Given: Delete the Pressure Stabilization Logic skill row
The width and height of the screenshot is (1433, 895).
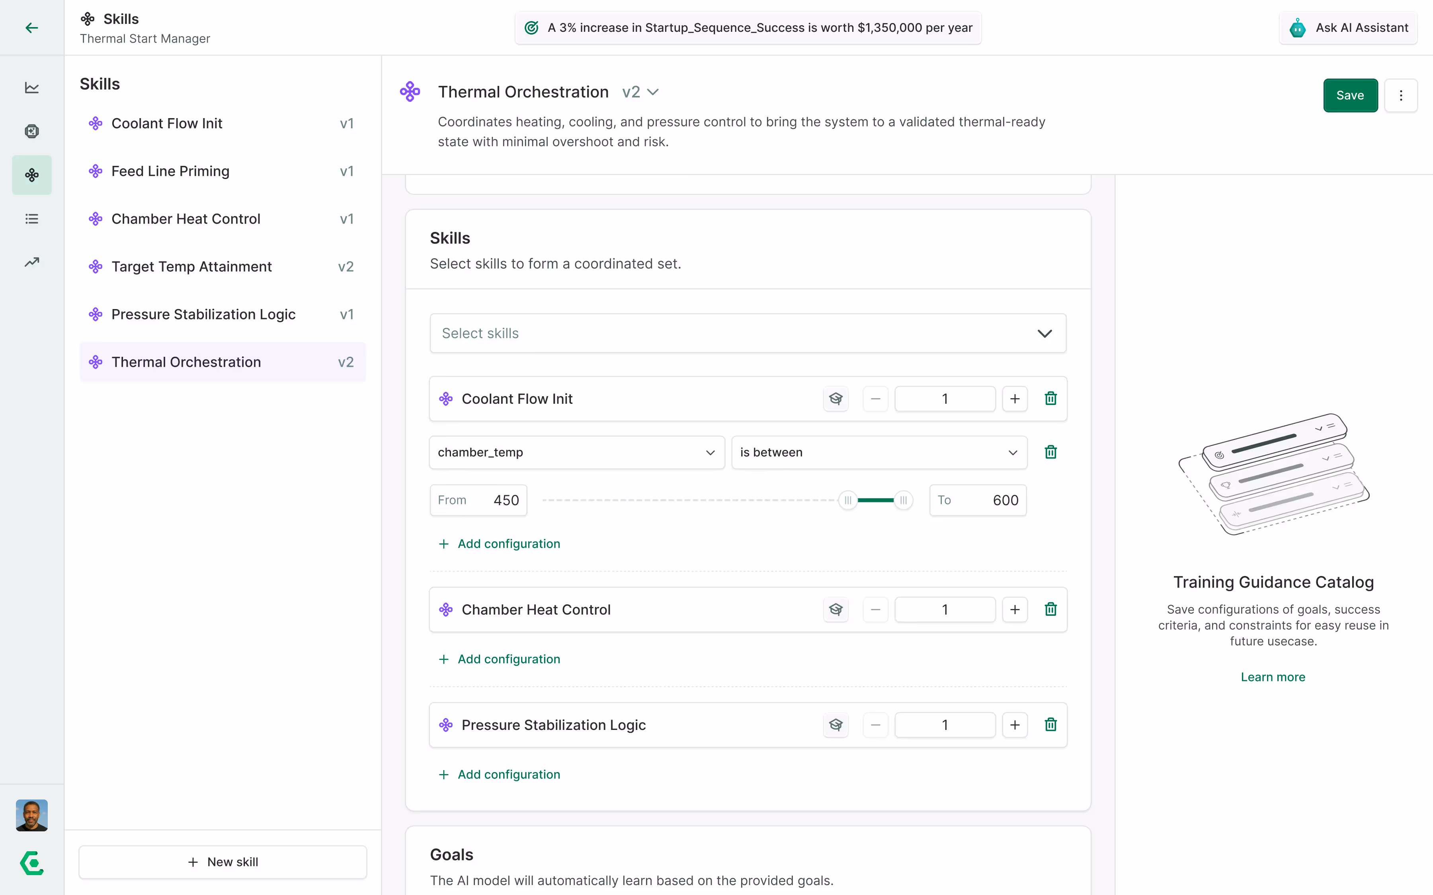Looking at the screenshot, I should [1050, 724].
